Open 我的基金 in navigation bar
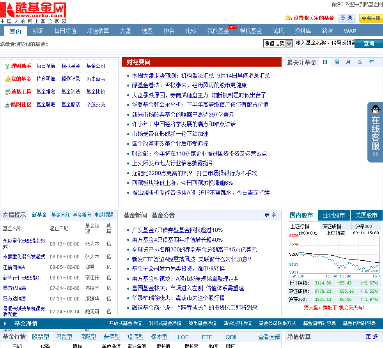Screen dimensions: 383x348 (x=218, y=31)
